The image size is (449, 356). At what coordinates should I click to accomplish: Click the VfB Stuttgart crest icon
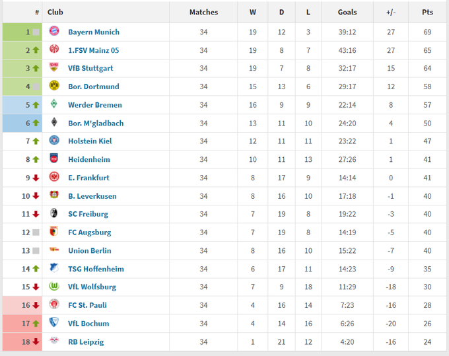point(54,68)
